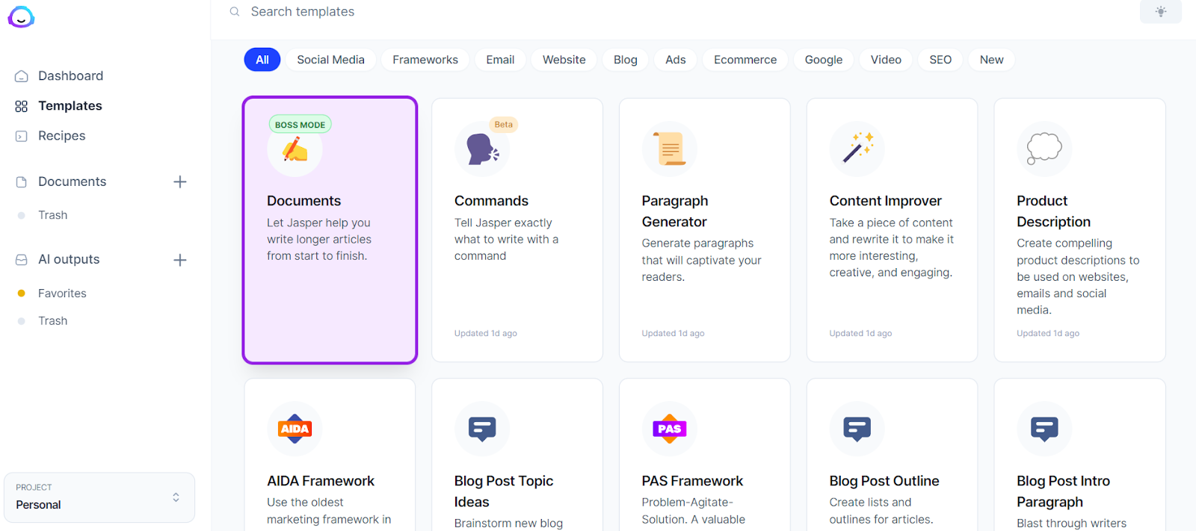1196x531 pixels.
Task: Click the Paragraph Generator scroll icon
Action: 670,149
